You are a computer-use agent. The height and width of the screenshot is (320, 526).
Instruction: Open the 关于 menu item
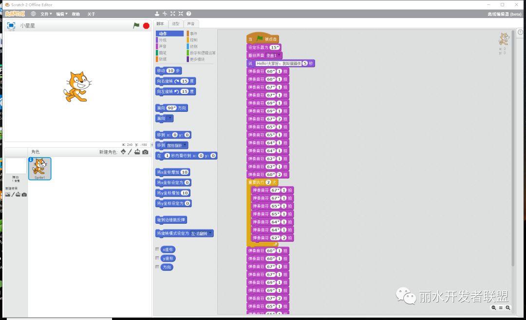tap(91, 14)
